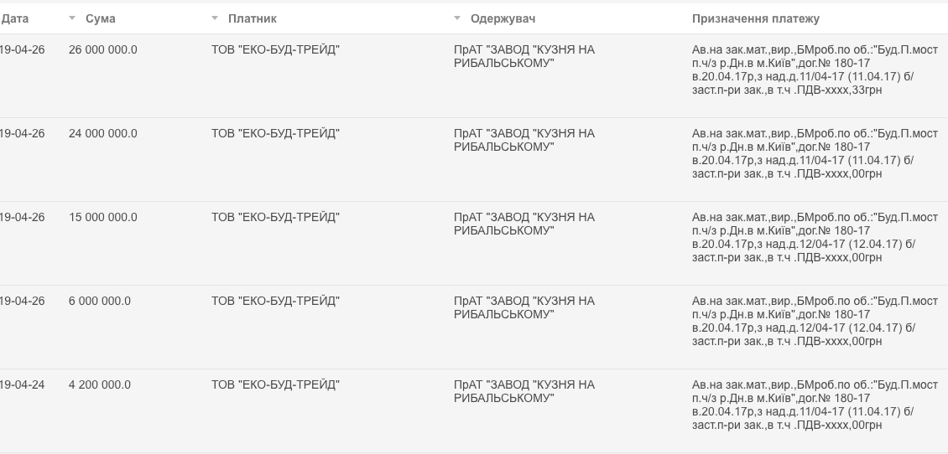Click the Призначення платежу column header
This screenshot has width=948, height=454.
(756, 18)
